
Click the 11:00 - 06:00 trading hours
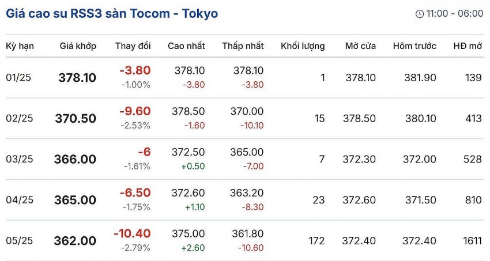click(455, 14)
